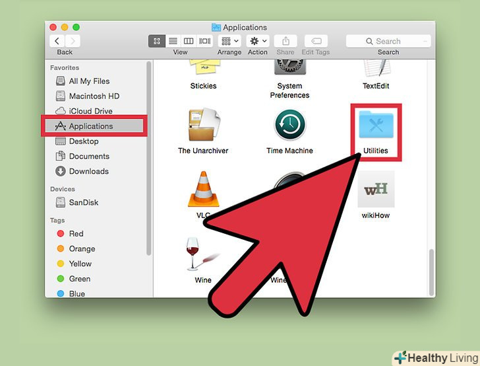Click the Favorites sidebar heading
The image size is (480, 366).
click(x=65, y=68)
